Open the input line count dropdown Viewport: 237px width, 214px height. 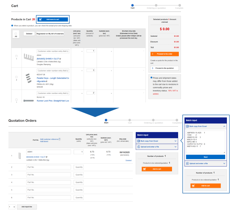pos(12,207)
